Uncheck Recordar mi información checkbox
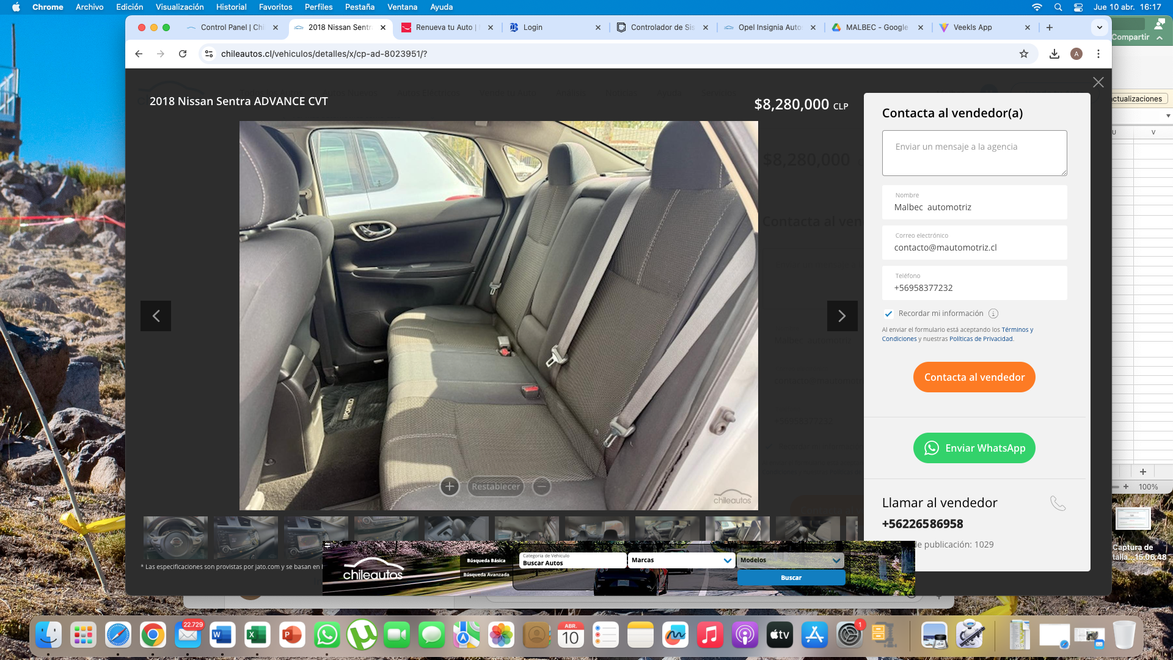The height and width of the screenshot is (660, 1173). tap(888, 313)
